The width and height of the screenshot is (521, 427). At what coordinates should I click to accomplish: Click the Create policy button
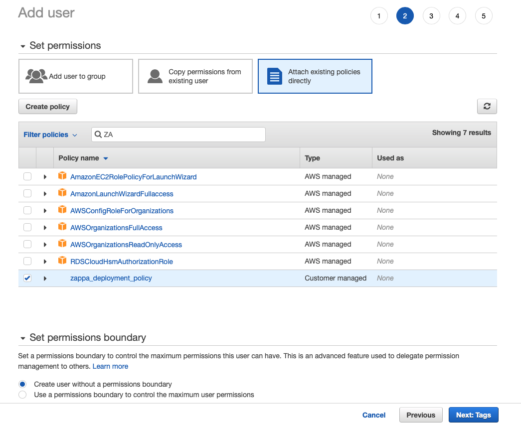[x=47, y=106]
